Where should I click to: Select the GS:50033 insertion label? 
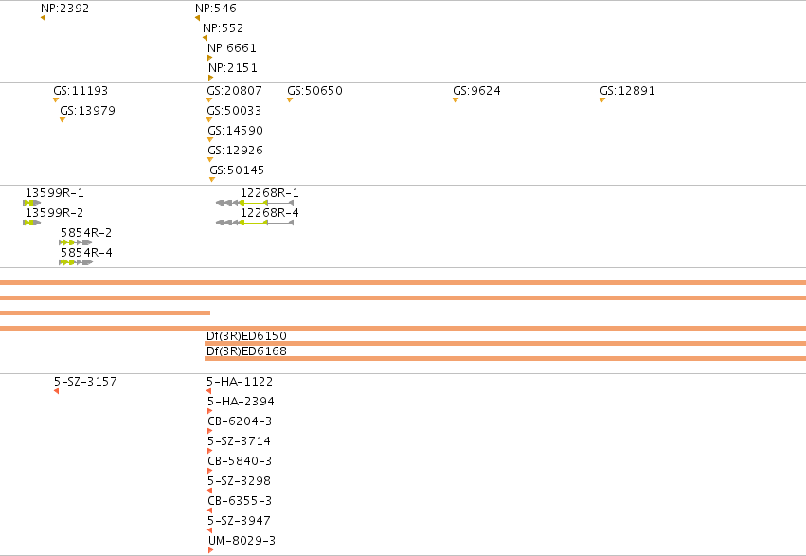pyautogui.click(x=234, y=111)
